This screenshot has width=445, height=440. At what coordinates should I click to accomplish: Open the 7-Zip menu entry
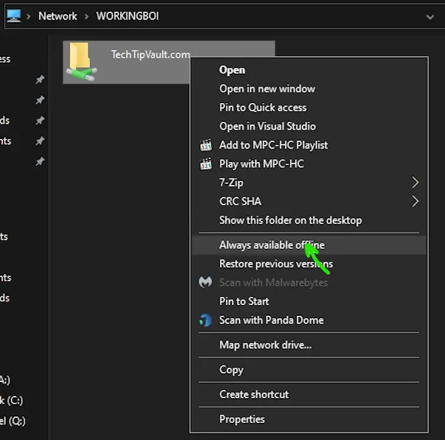point(309,183)
